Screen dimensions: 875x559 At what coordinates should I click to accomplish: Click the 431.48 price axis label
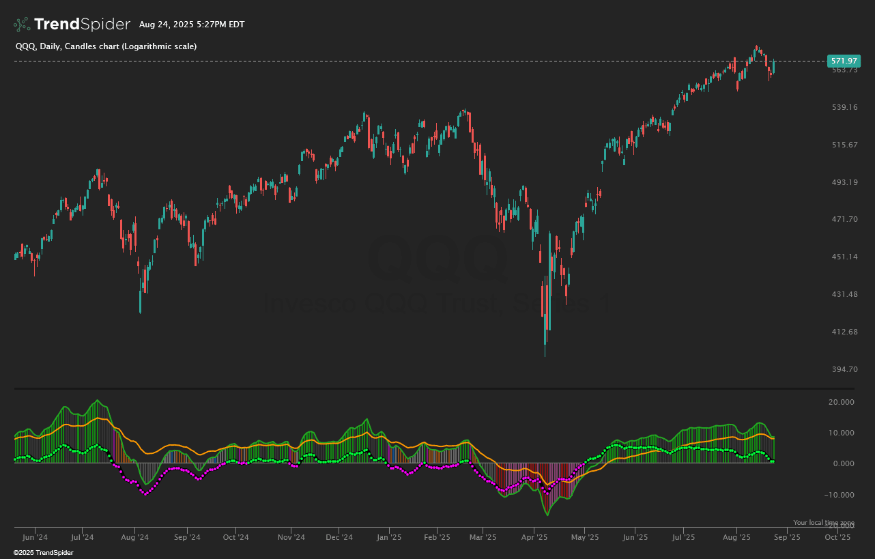coord(844,294)
